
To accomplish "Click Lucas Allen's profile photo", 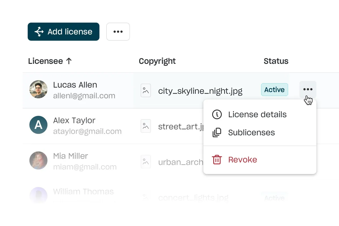I will (38, 89).
